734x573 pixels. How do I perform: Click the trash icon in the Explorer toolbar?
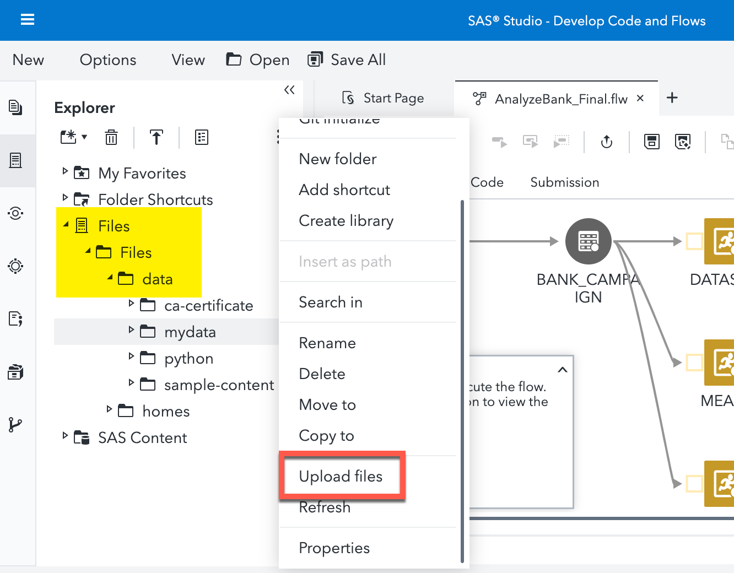(111, 137)
